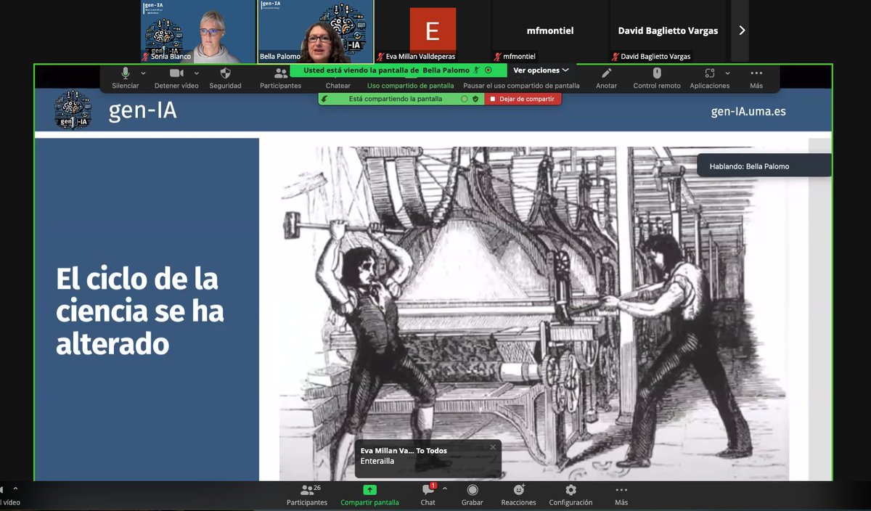Expand video options arrow beside Detener vídeo

196,73
